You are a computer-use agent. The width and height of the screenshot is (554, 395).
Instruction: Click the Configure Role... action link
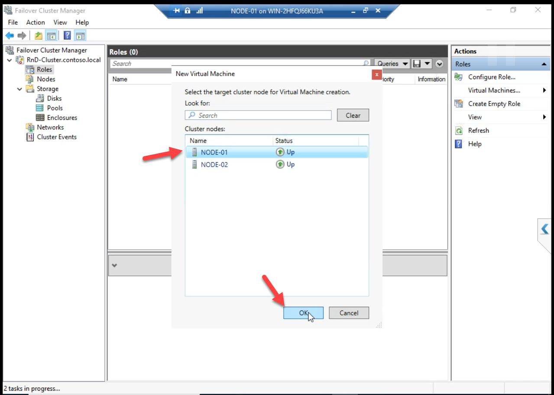point(492,77)
